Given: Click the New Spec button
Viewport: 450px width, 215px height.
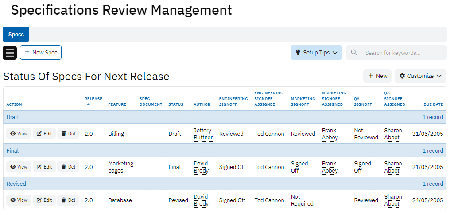Looking at the screenshot, I should coord(41,53).
